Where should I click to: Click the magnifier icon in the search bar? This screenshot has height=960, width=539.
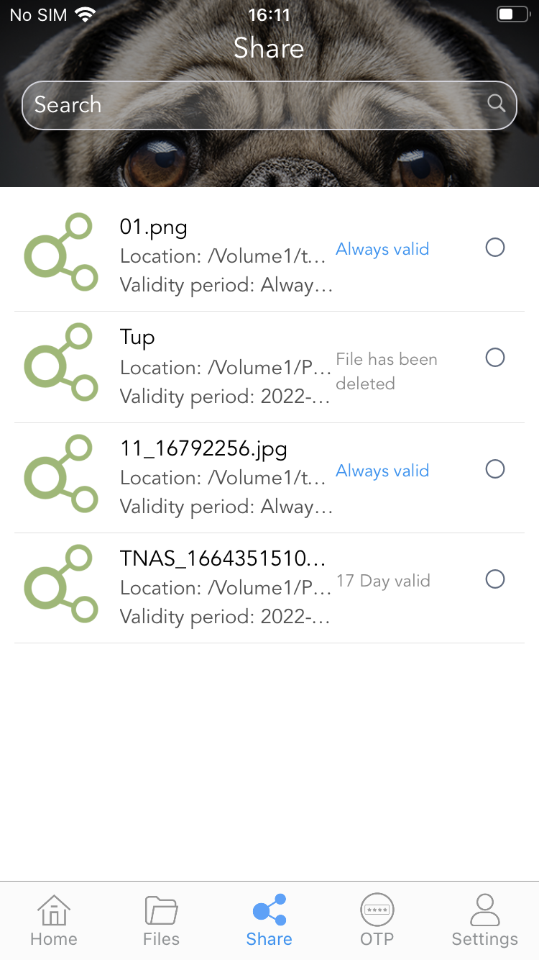[x=497, y=104]
